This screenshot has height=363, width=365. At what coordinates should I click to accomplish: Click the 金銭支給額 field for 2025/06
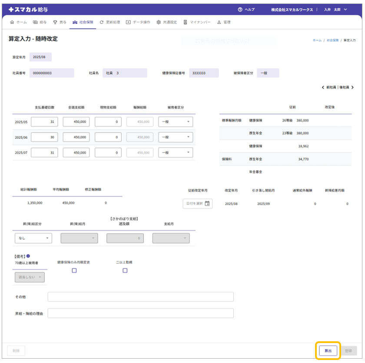coord(76,137)
